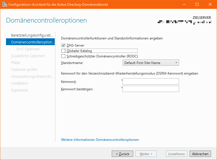Go back with the Zurück button
217x160 pixels.
(x=122, y=154)
